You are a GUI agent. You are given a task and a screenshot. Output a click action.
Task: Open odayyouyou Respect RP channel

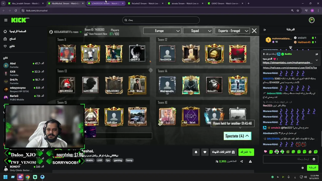[24, 89]
